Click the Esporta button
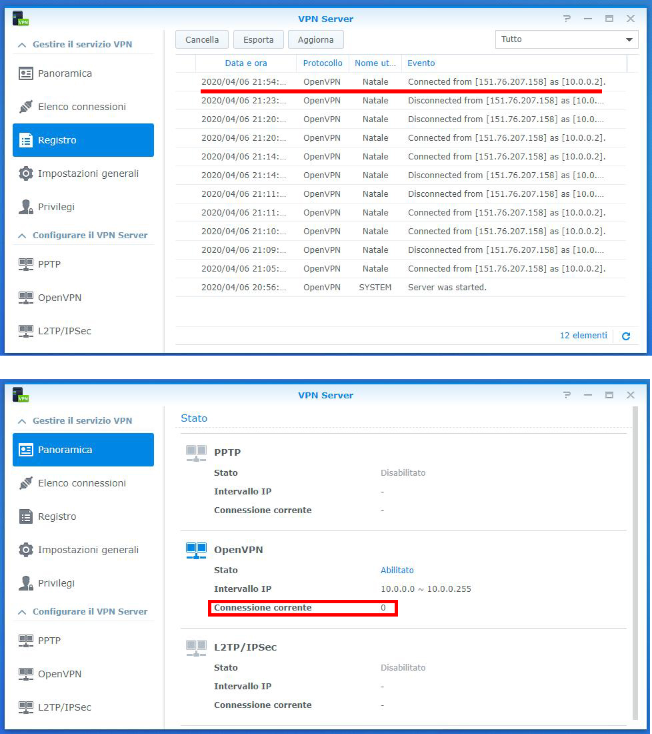This screenshot has height=734, width=652. (x=258, y=40)
